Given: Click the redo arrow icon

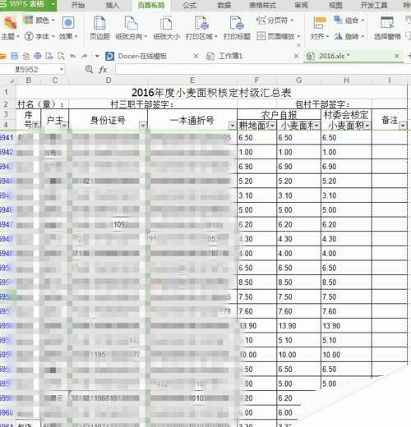Looking at the screenshot, I should click(85, 56).
